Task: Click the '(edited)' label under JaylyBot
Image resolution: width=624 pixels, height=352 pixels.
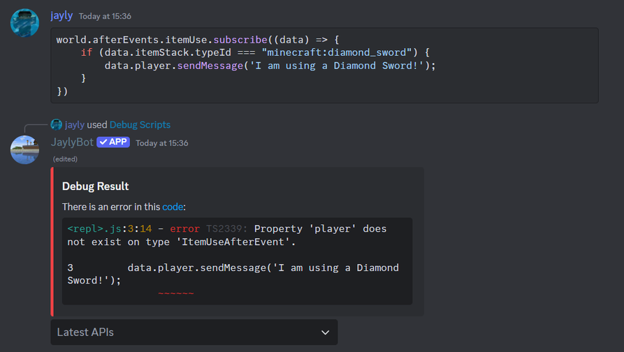Action: pyautogui.click(x=65, y=159)
